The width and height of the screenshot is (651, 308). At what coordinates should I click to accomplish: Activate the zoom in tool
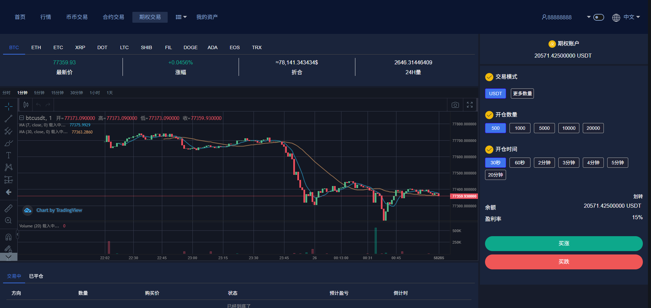tap(8, 221)
